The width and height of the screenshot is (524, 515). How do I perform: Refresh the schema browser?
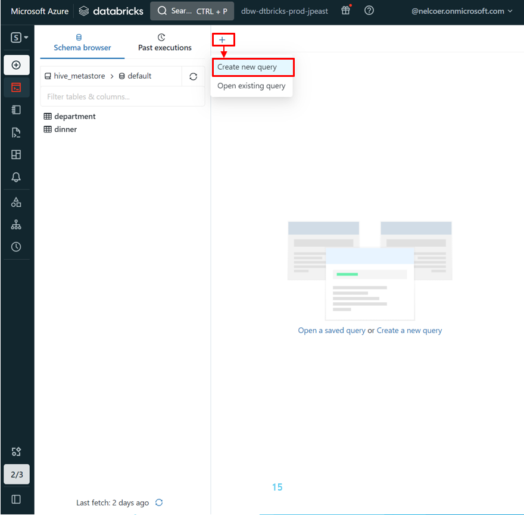[x=193, y=77]
